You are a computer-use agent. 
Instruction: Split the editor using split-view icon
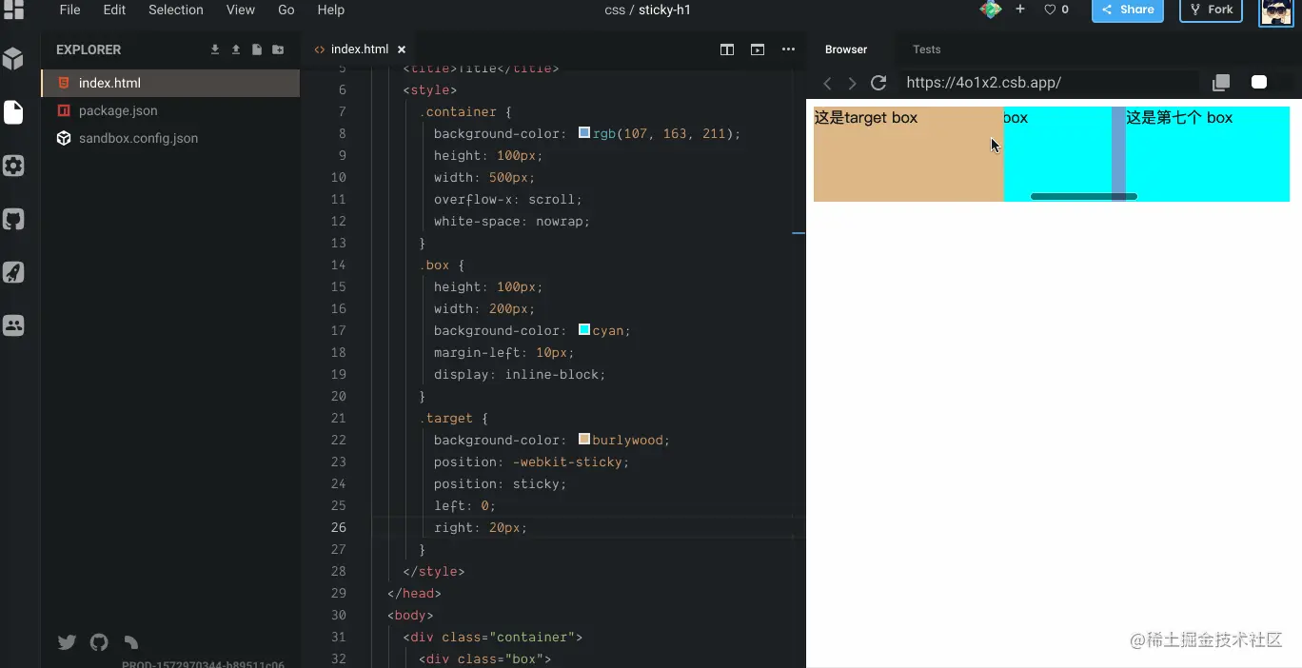tap(727, 49)
